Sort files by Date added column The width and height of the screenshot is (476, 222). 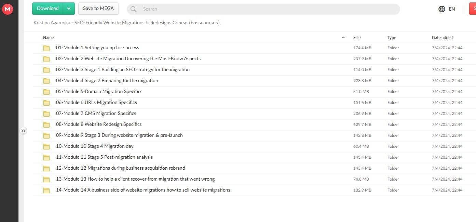(x=442, y=38)
